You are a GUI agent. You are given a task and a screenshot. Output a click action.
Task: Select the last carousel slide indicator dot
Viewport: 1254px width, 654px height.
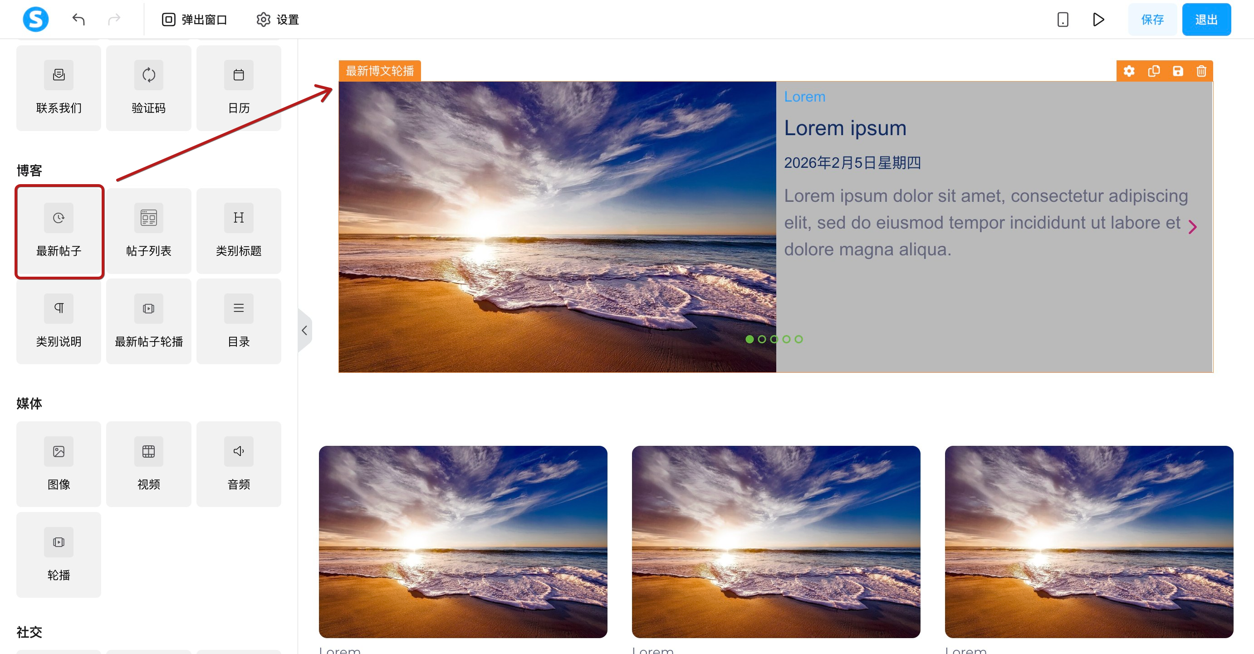pos(798,339)
